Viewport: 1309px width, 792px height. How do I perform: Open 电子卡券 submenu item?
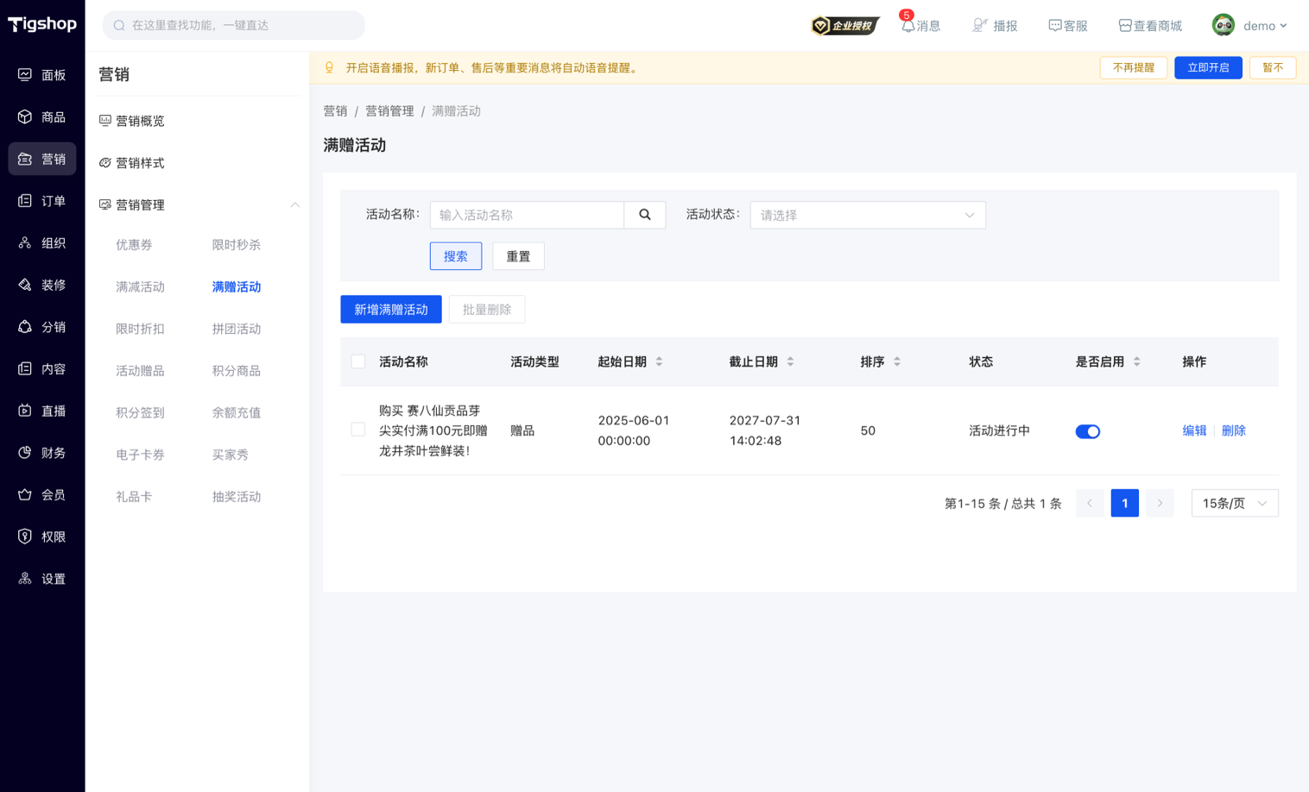click(140, 455)
